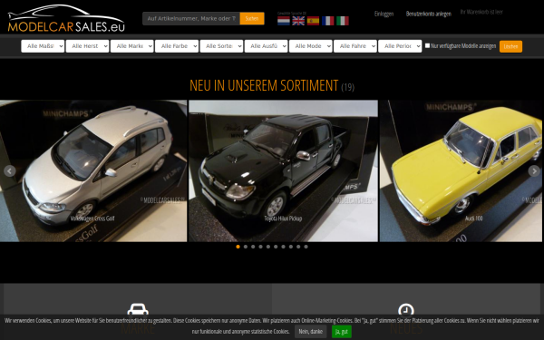This screenshot has width=544, height=340.
Task: Open the 'Alle Fahrer' dropdown
Action: tap(355, 46)
